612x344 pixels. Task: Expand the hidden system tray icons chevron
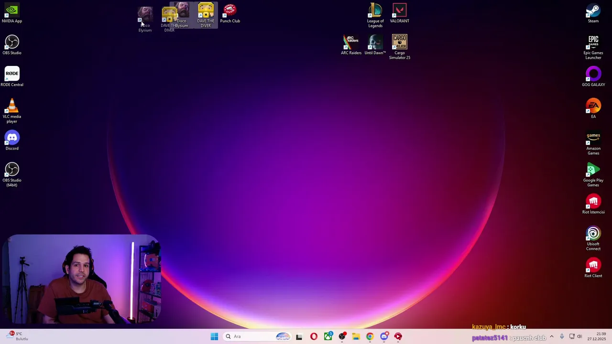pyautogui.click(x=551, y=336)
